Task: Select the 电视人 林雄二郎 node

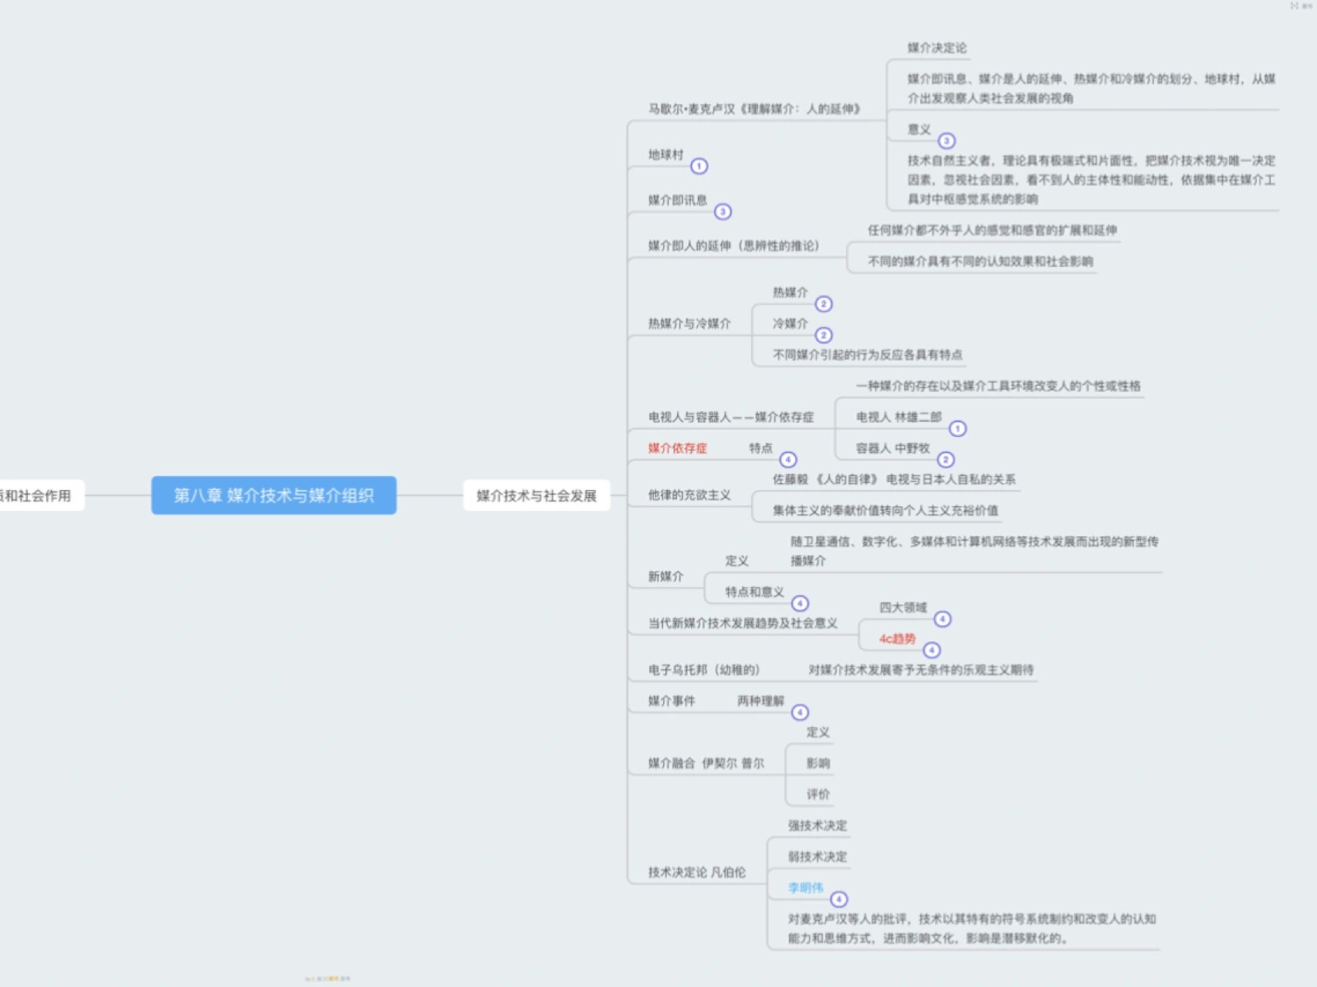Action: (x=899, y=417)
